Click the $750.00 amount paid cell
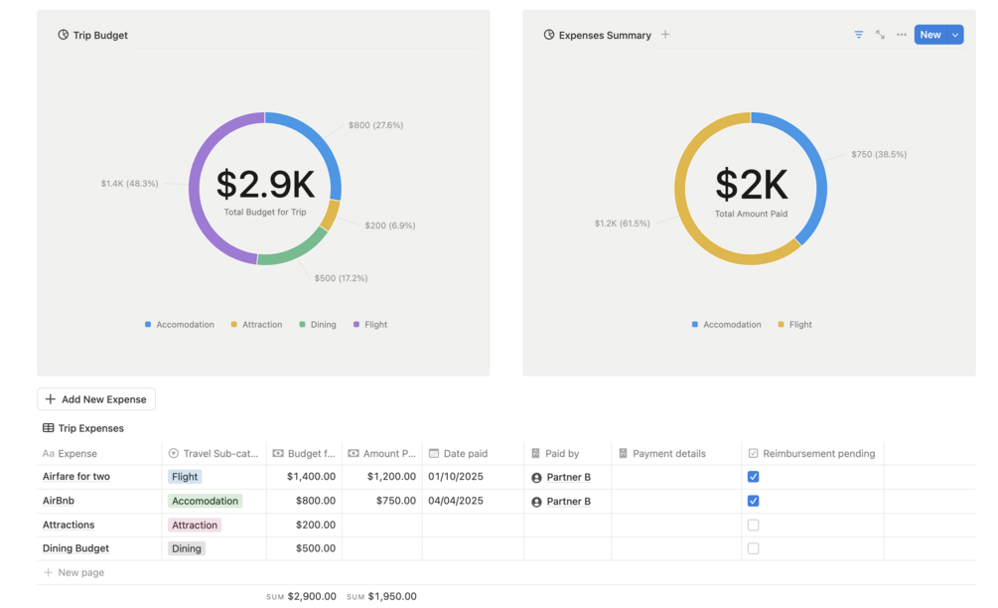This screenshot has height=608, width=998. [382, 501]
